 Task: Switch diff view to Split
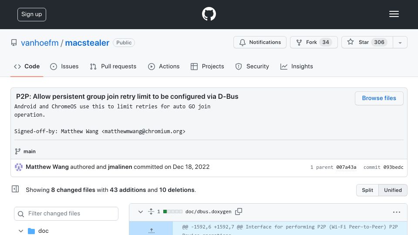[x=367, y=190]
